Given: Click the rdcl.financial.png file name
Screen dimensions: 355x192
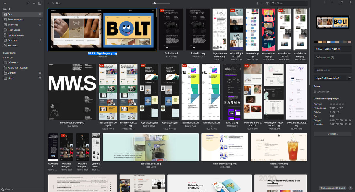Looking at the screenshot, I should pos(211,124).
